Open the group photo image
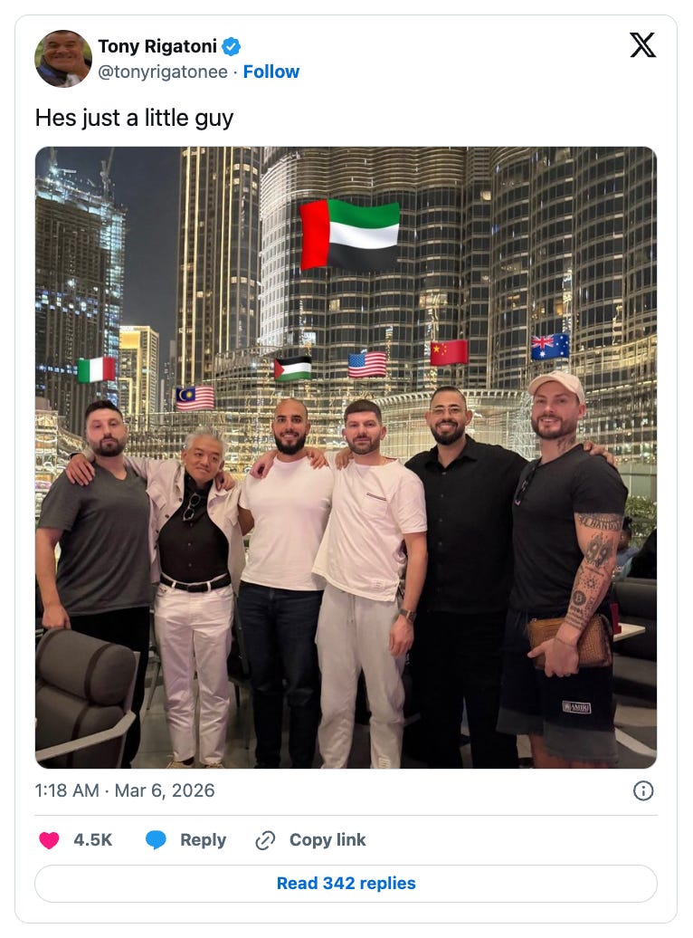The height and width of the screenshot is (938, 693). coord(346,457)
